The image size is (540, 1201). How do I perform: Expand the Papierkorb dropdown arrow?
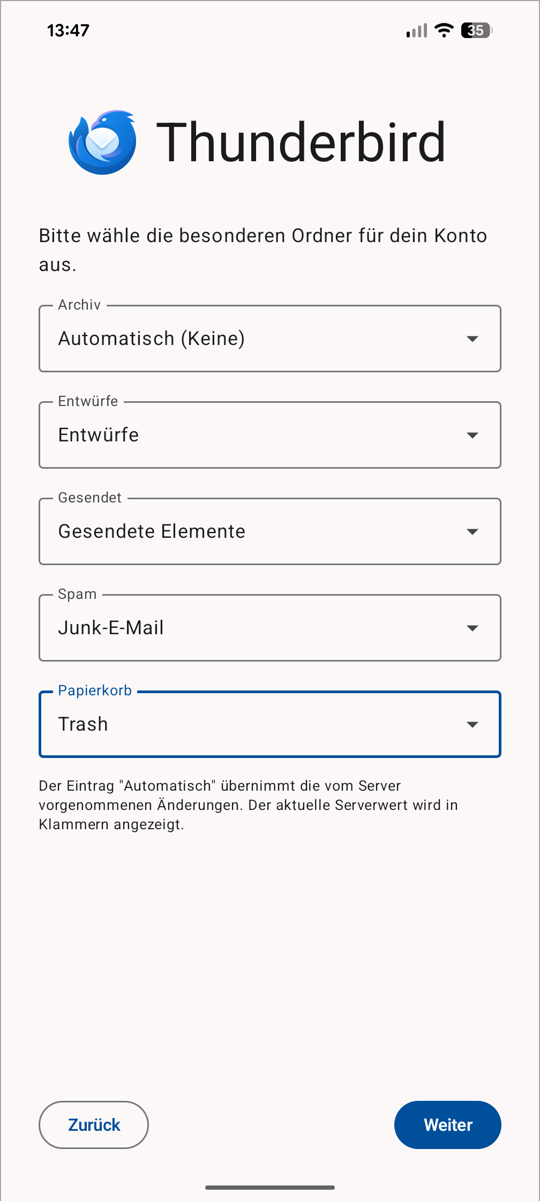coord(472,725)
